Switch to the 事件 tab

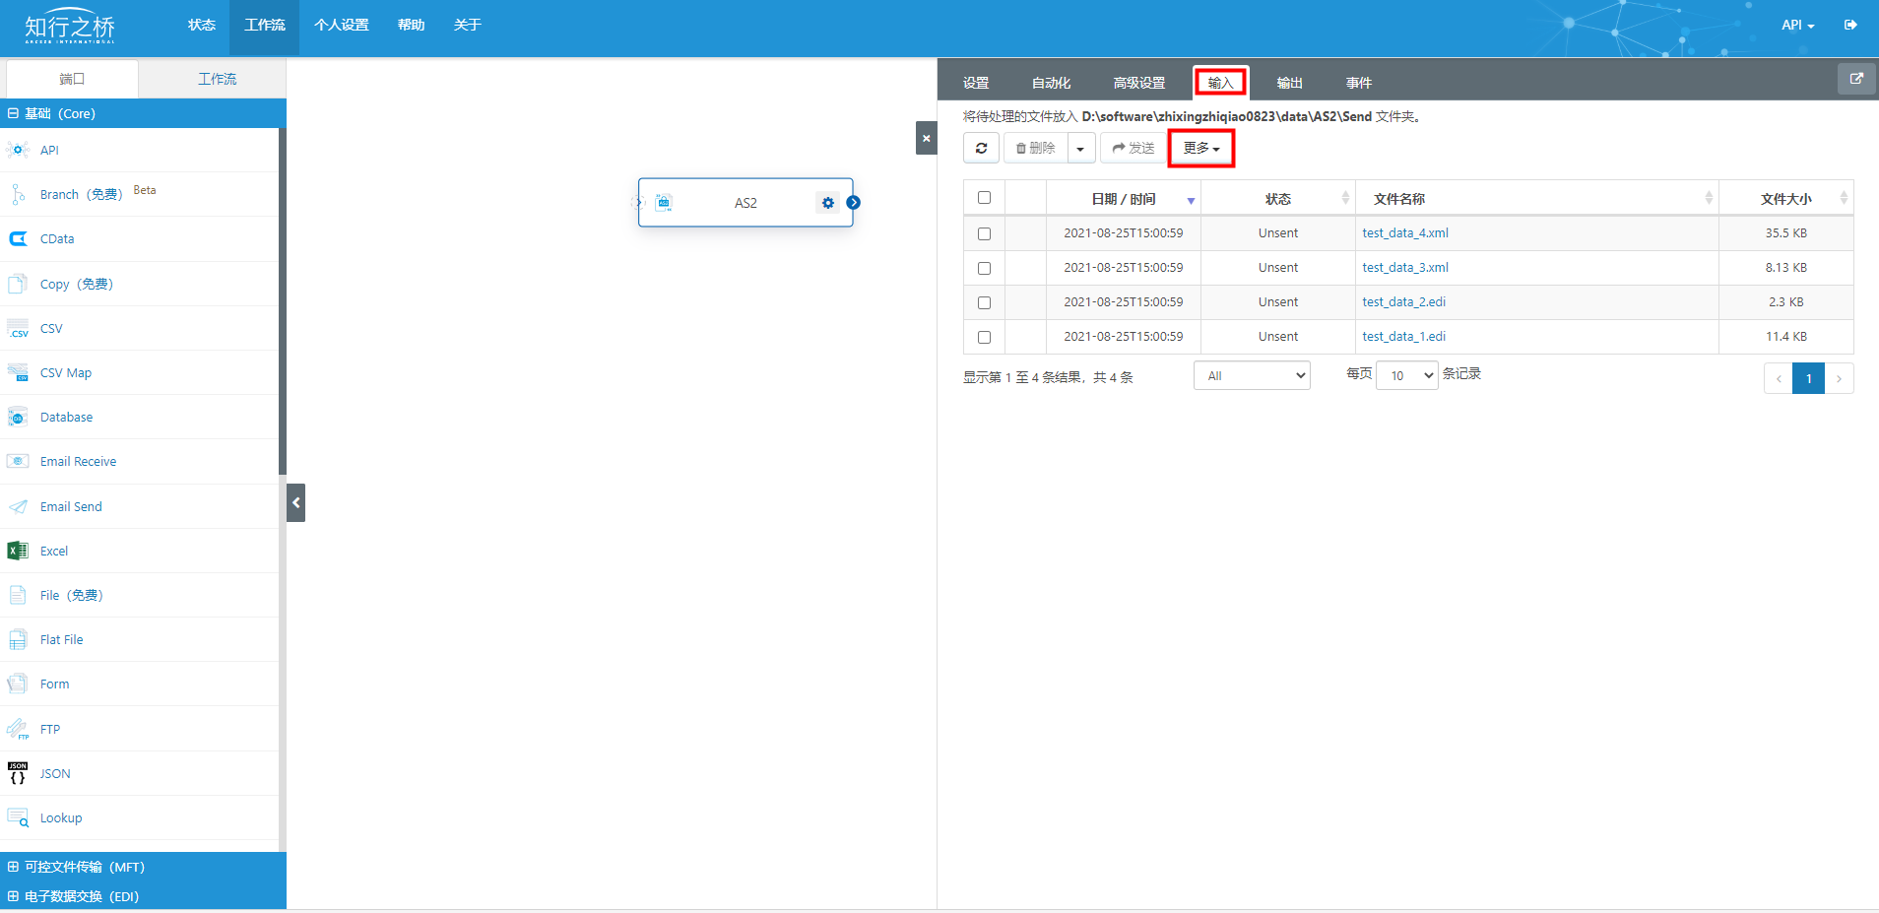coord(1359,83)
